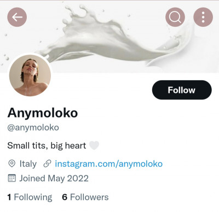
Task: Open the round profile avatar photo
Action: coord(30,75)
